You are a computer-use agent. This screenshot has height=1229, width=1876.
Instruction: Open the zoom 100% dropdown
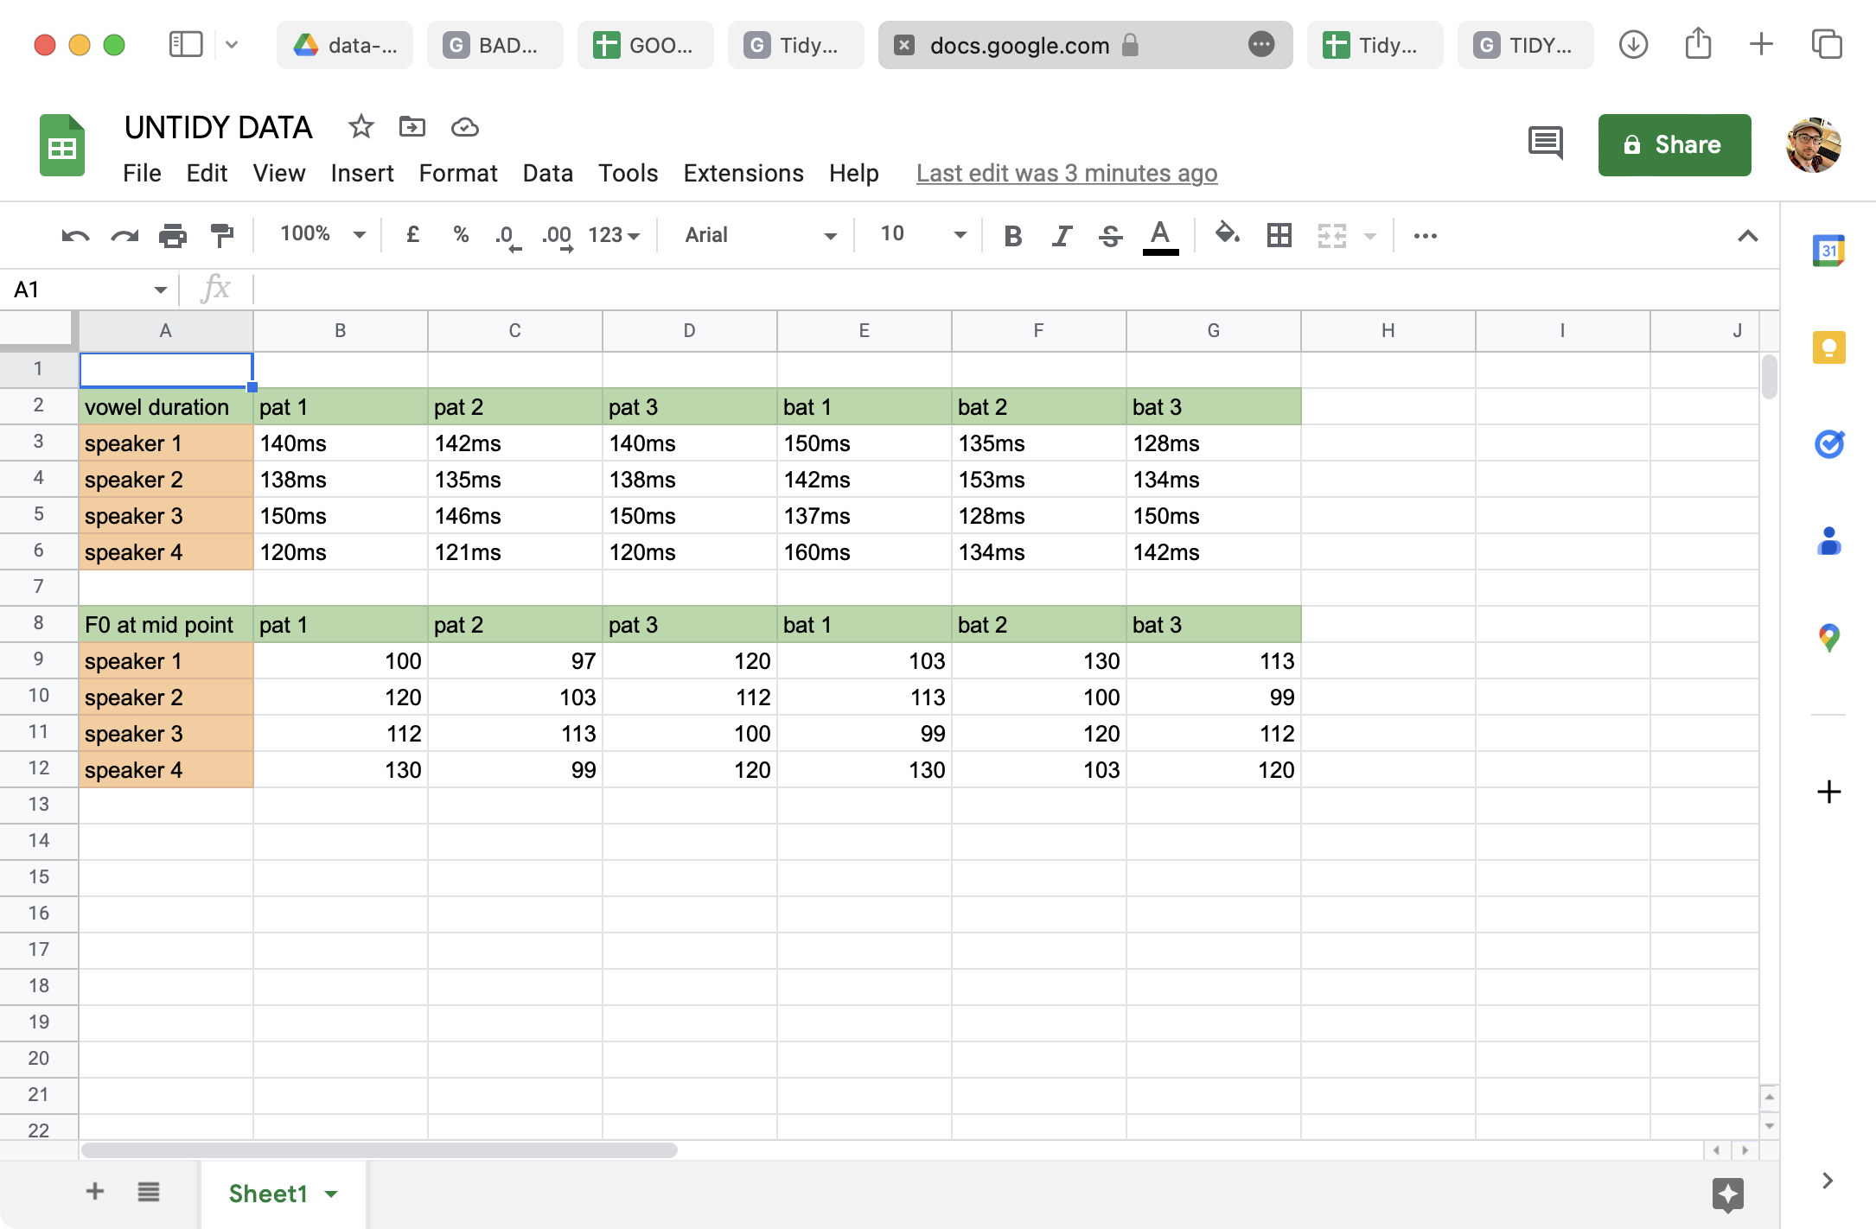(322, 234)
